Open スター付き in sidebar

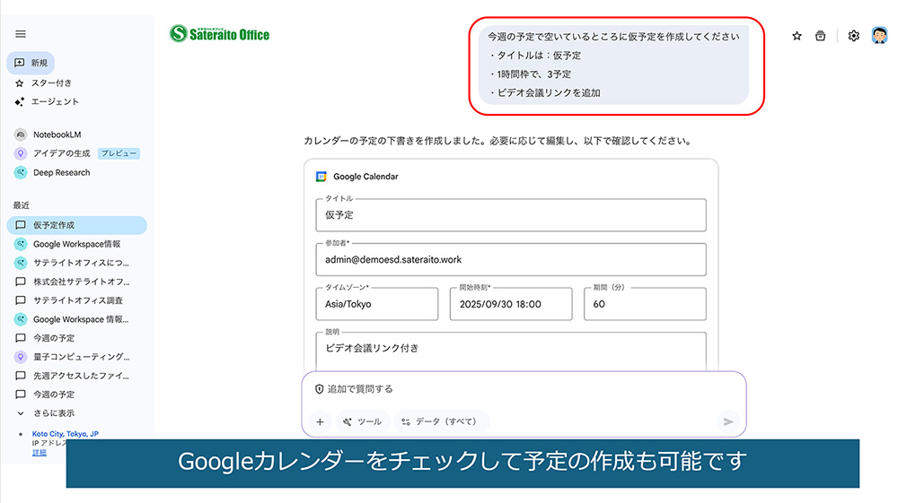(52, 82)
